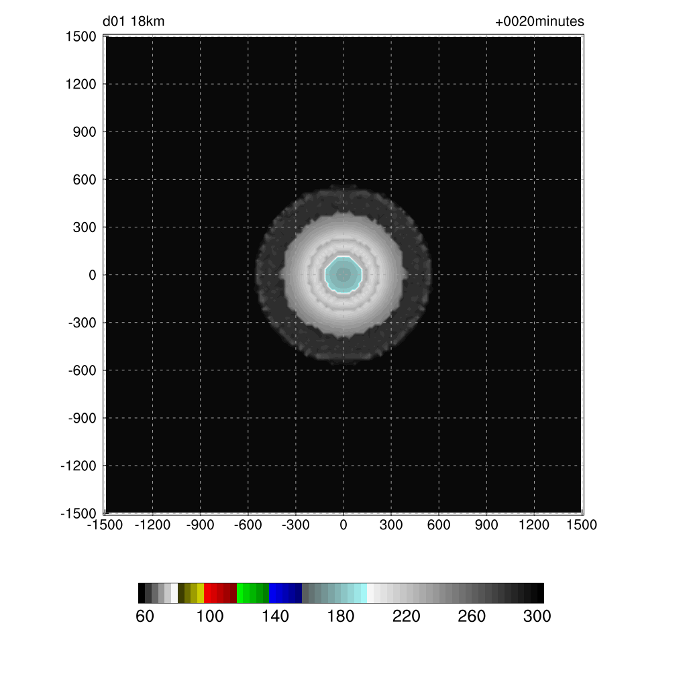Click the colorbar label 300

(x=537, y=616)
